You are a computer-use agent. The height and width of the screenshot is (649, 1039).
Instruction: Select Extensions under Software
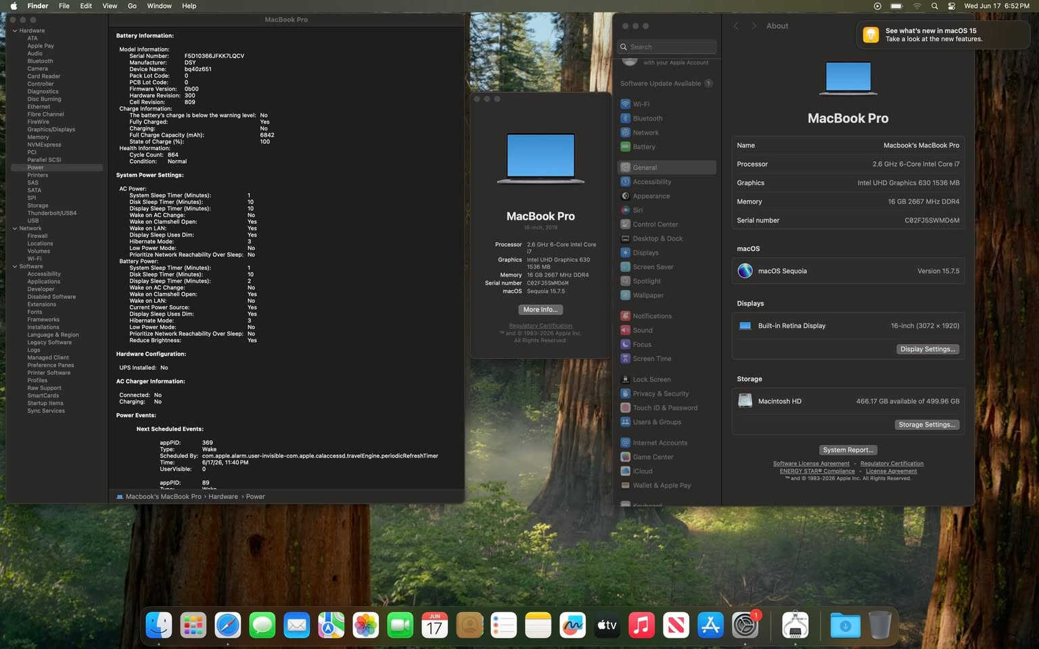point(42,305)
